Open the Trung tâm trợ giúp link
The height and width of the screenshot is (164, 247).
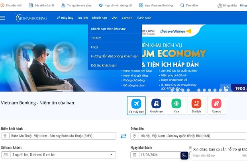(79, 5)
